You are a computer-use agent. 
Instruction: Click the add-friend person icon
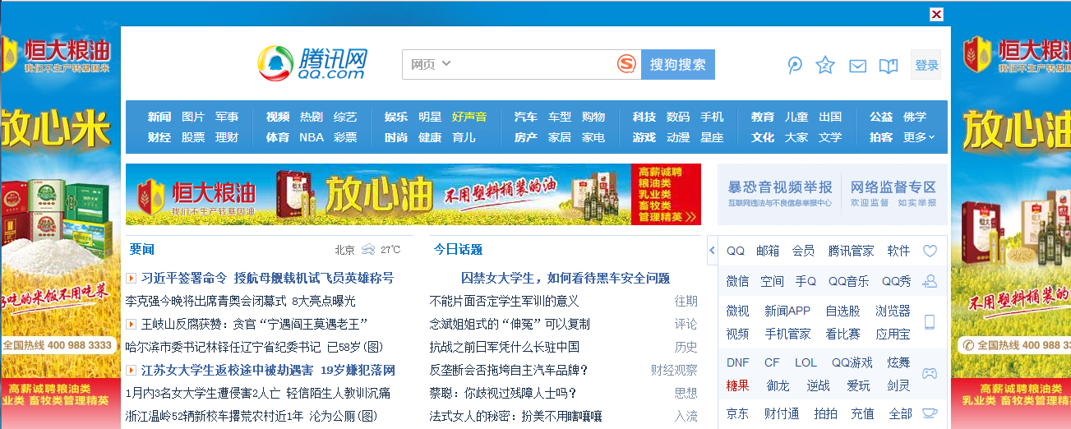coord(930,282)
